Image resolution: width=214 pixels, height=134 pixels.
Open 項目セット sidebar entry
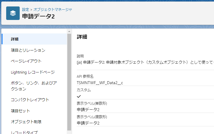click(x=20, y=111)
